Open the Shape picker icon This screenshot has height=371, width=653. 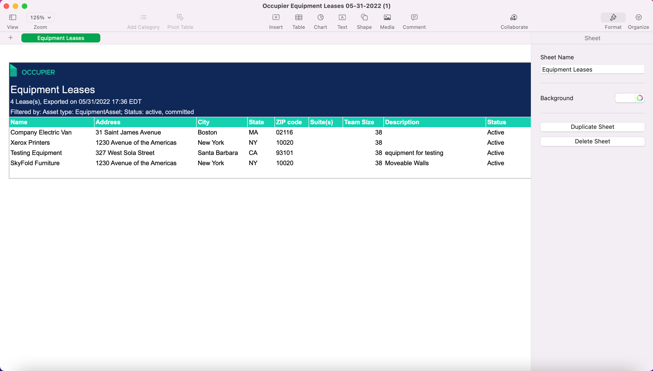(x=364, y=17)
